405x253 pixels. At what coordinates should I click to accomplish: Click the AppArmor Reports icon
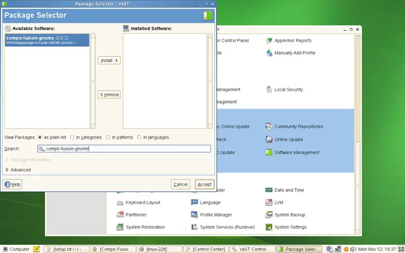click(269, 40)
